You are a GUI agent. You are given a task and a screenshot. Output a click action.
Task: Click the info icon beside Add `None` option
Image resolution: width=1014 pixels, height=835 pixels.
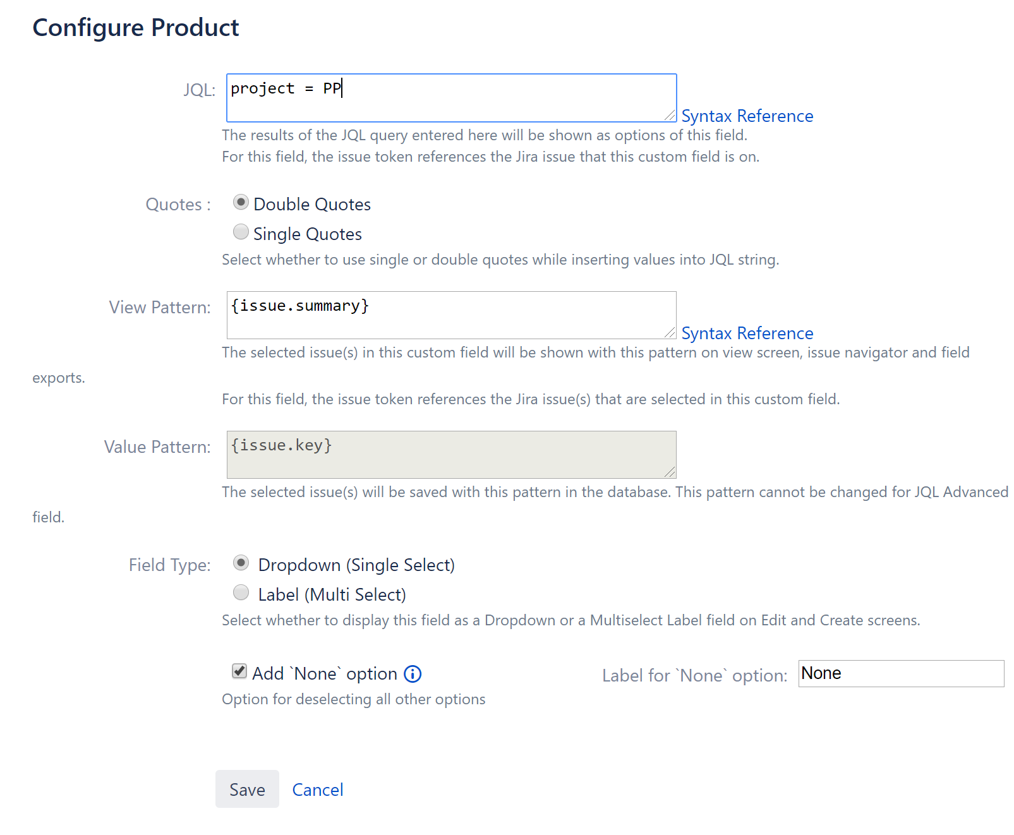[x=413, y=674]
